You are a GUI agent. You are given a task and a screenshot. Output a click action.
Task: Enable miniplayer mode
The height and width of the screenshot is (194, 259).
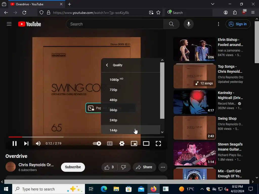[x=134, y=143]
